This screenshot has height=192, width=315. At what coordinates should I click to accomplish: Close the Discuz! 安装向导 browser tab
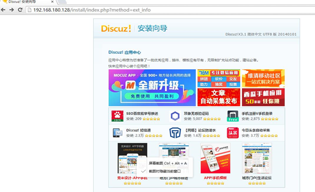point(52,2)
